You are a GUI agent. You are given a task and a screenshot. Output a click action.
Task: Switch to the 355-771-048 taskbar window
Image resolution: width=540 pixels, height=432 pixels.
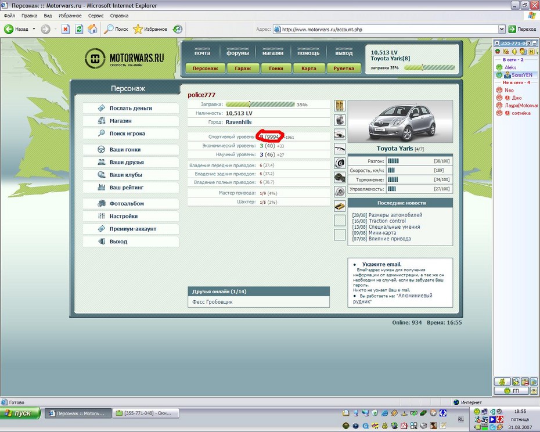point(146,413)
